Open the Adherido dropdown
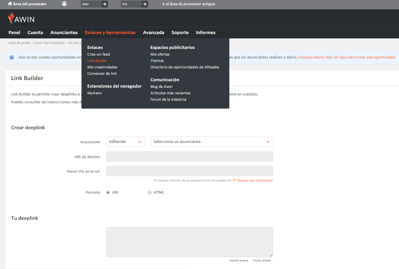 point(125,142)
